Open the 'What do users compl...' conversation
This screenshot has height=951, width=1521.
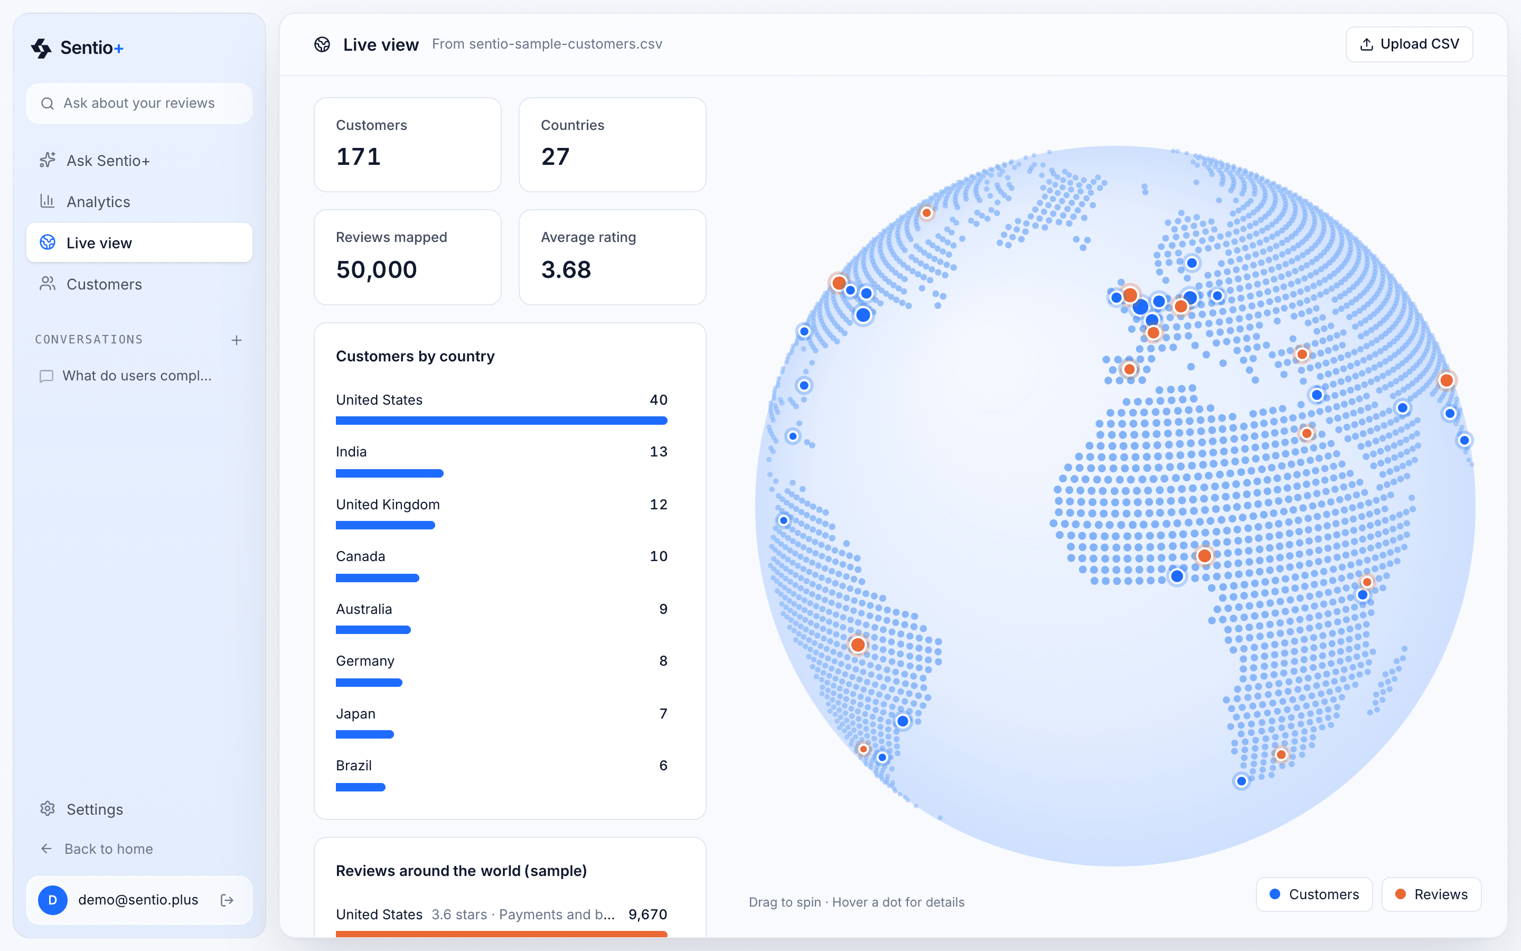(139, 376)
